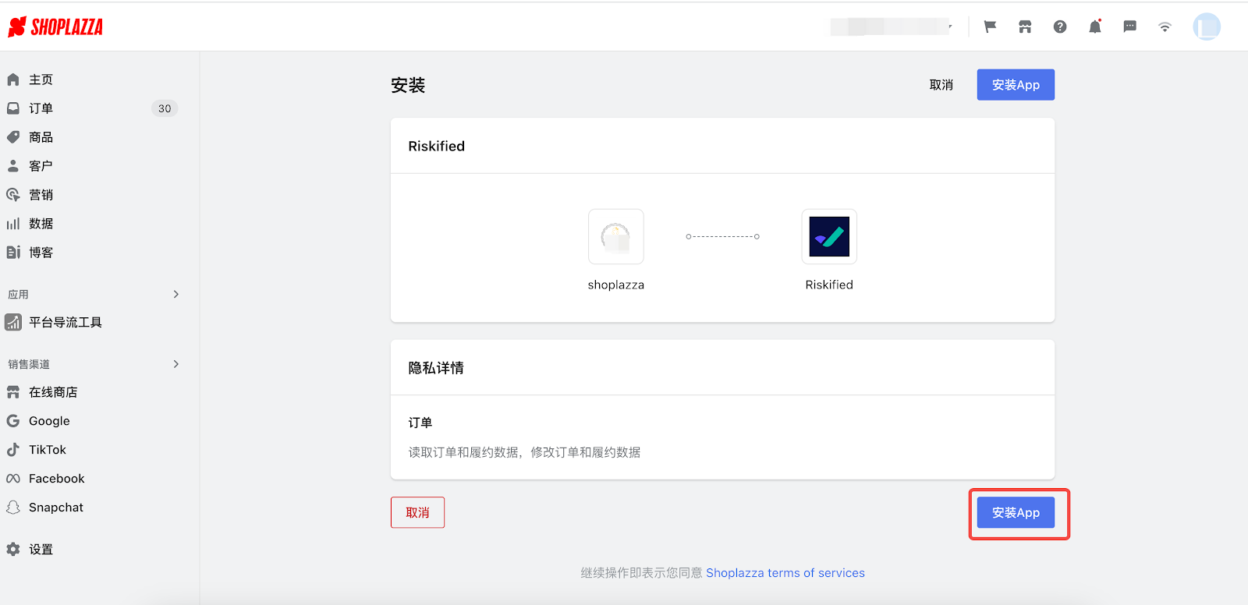Open 商品 in sidebar
Image resolution: width=1248 pixels, height=605 pixels.
[41, 137]
